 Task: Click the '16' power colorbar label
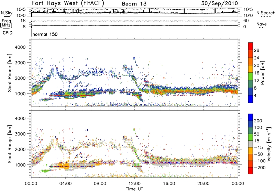(x=256, y=73)
